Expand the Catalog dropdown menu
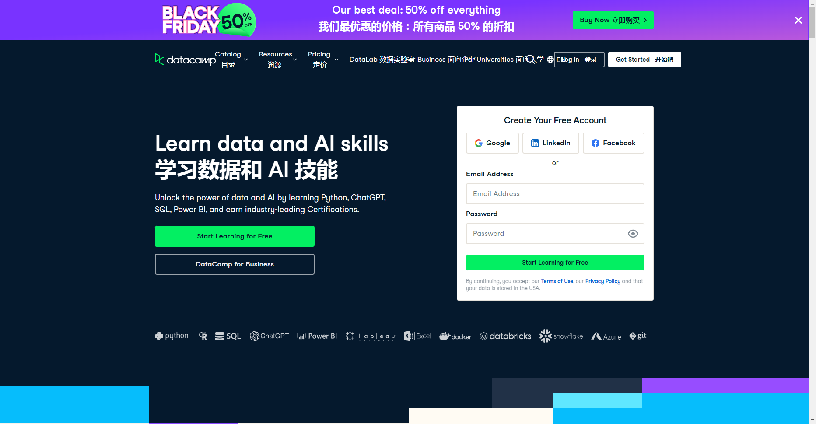Viewport: 816px width, 424px height. click(x=231, y=60)
